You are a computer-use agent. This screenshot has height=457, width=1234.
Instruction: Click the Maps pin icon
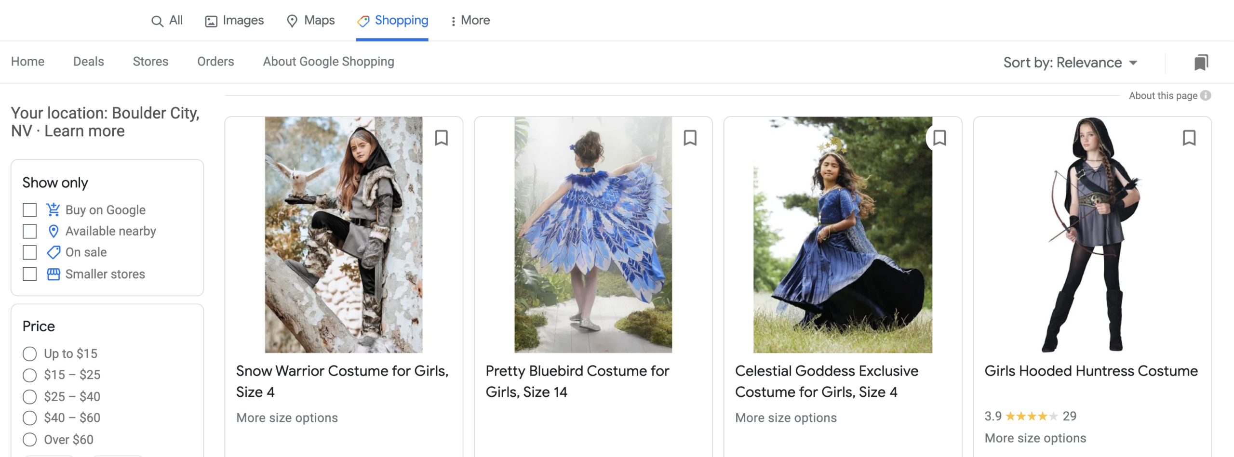(292, 21)
